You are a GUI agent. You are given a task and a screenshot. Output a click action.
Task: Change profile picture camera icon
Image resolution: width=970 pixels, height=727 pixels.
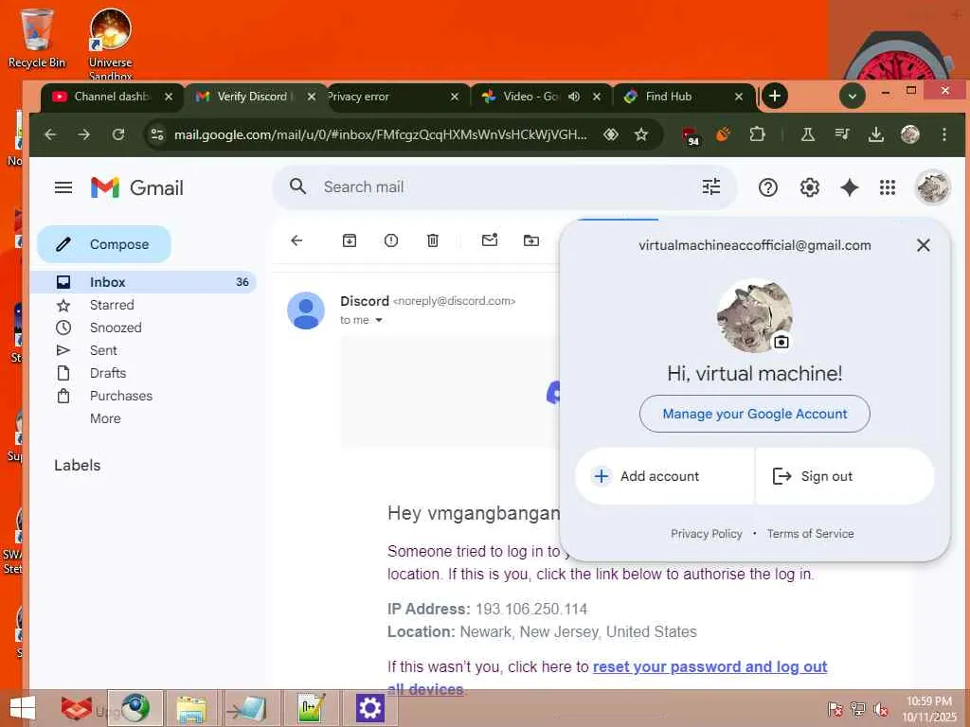(x=781, y=342)
